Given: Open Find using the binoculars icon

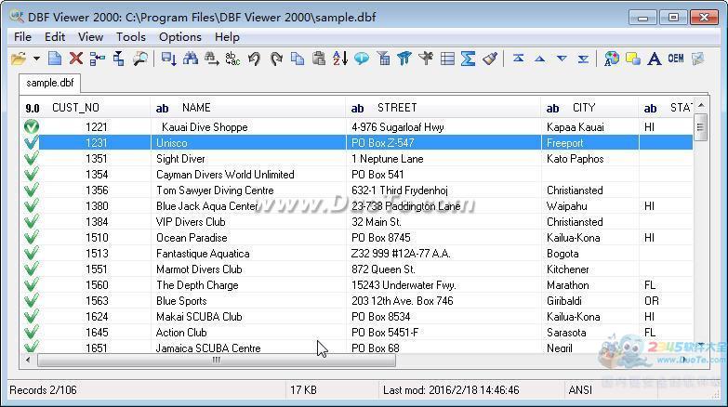Looking at the screenshot, I should 191,59.
